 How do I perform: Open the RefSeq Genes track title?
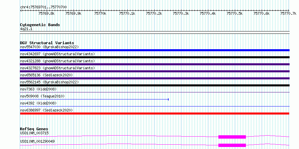[34, 129]
